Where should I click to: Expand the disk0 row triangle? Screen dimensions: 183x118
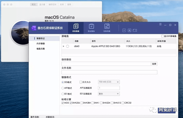point(64,46)
